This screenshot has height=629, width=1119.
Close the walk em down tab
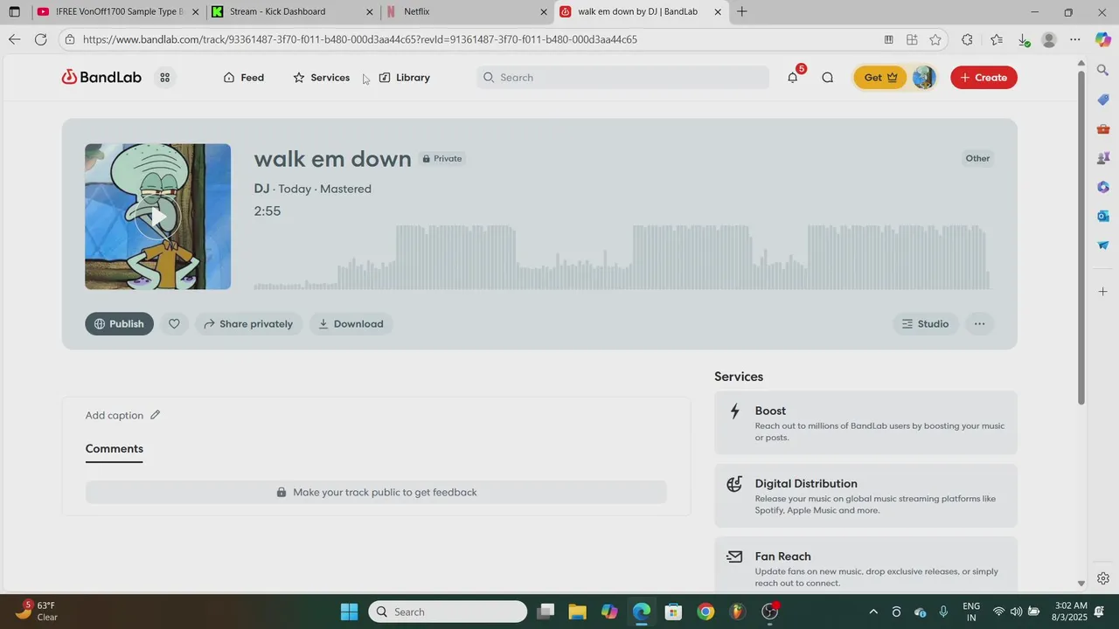click(x=718, y=11)
